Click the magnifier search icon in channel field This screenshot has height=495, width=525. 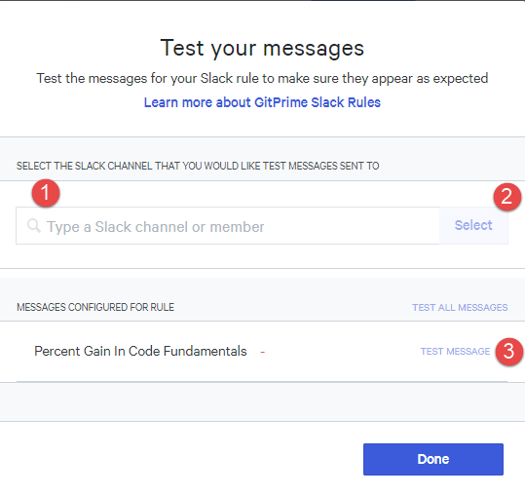coord(34,226)
